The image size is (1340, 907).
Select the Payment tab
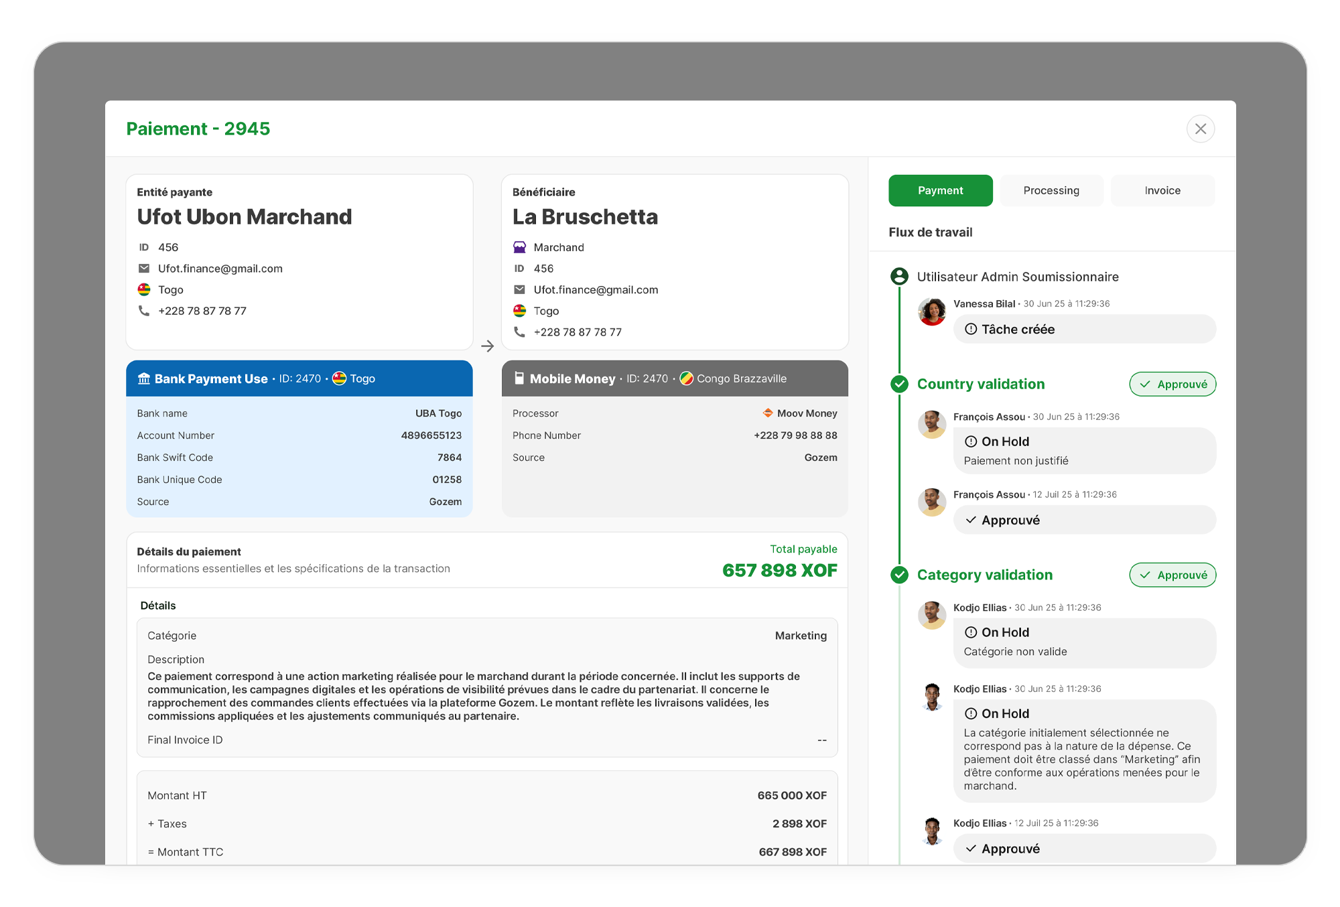click(940, 191)
